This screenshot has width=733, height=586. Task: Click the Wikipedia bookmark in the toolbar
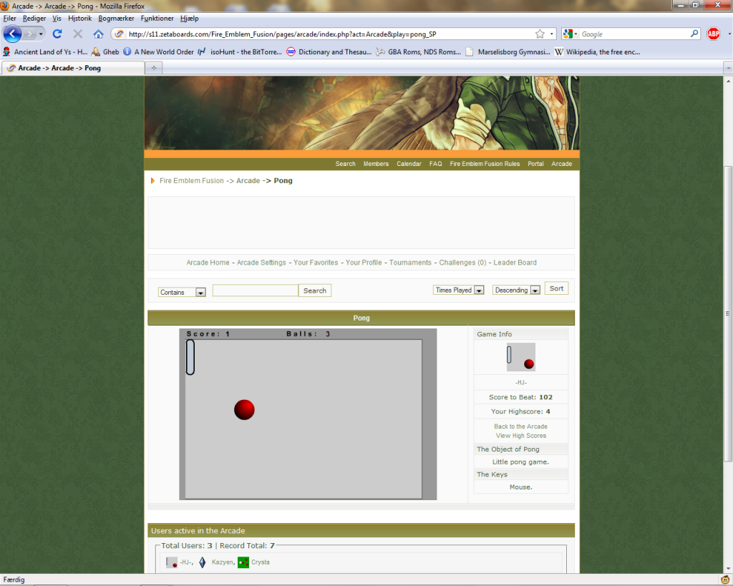599,52
